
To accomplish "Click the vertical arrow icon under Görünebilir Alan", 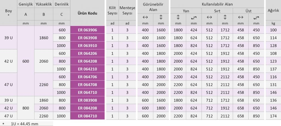I will coord(161,17).
